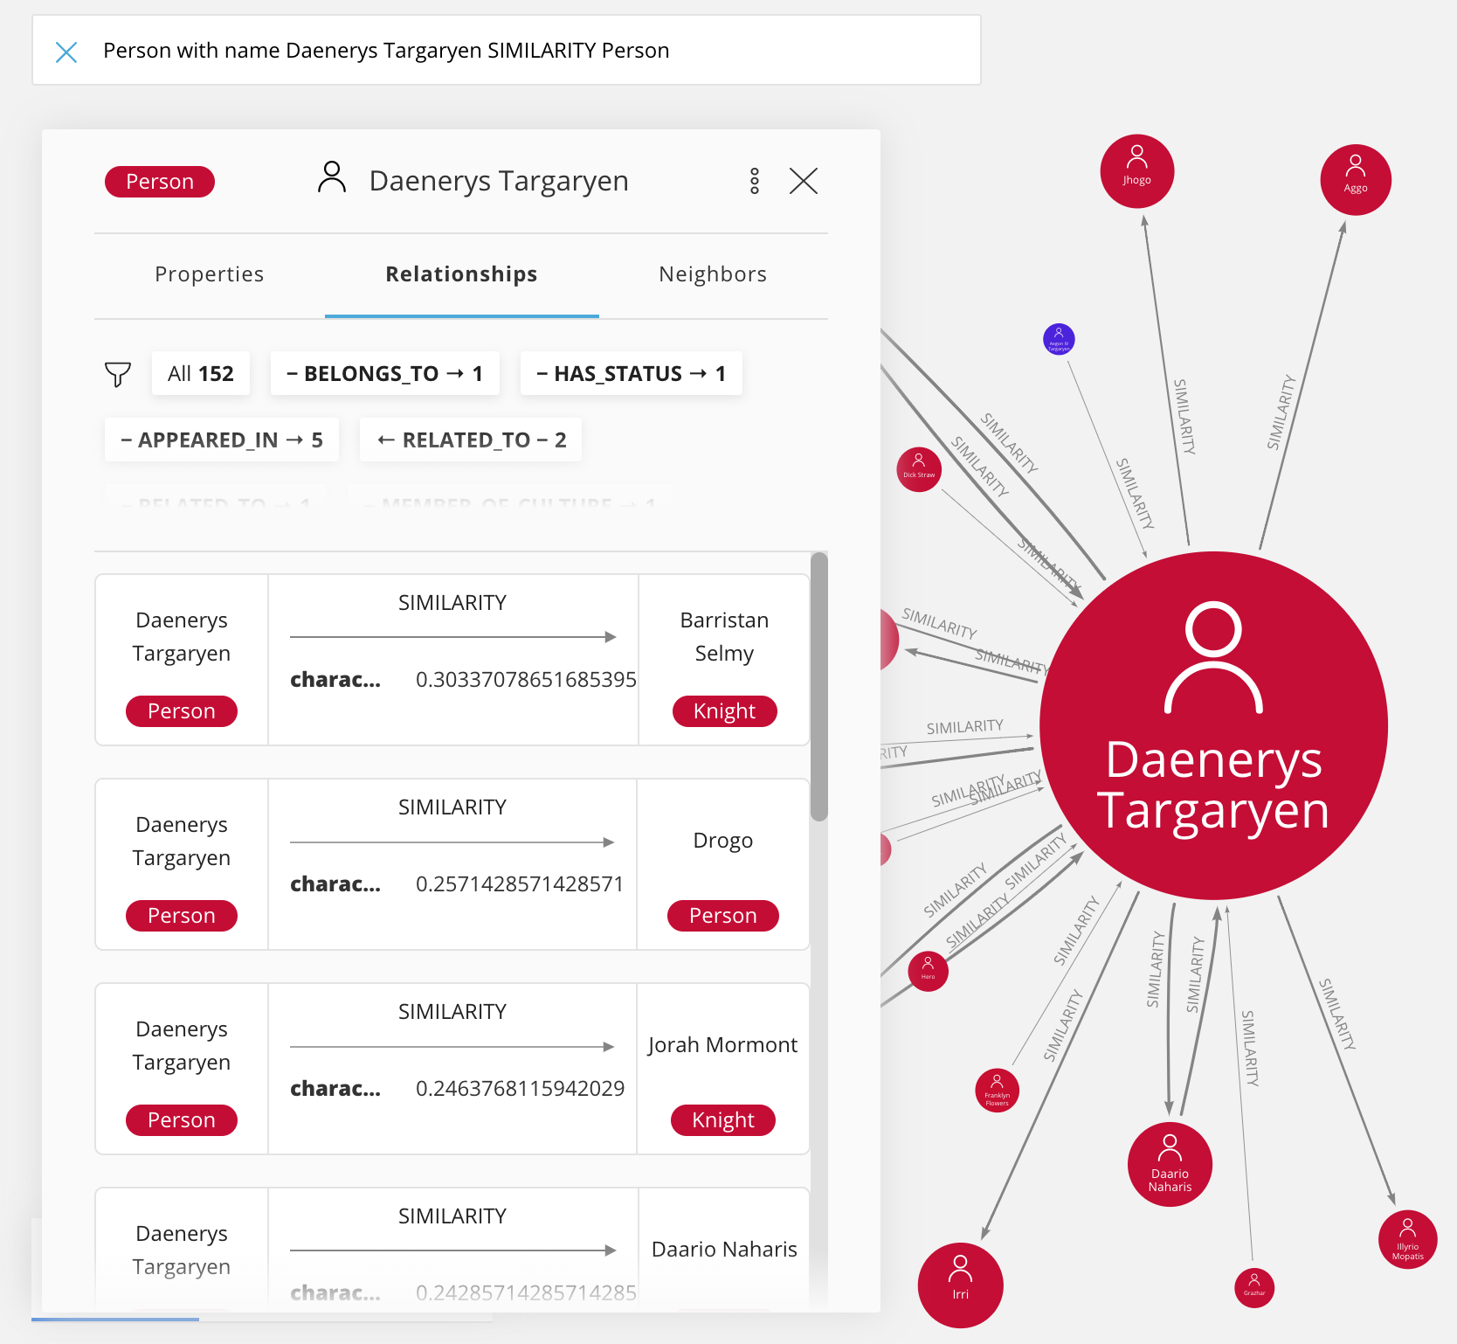Select the Hero node in the graph
The width and height of the screenshot is (1457, 1344).
coord(929,972)
